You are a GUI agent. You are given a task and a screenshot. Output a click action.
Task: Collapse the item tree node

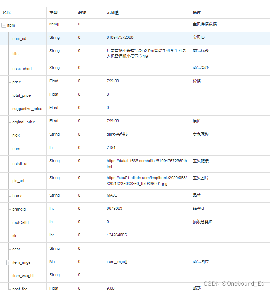(x=4, y=25)
